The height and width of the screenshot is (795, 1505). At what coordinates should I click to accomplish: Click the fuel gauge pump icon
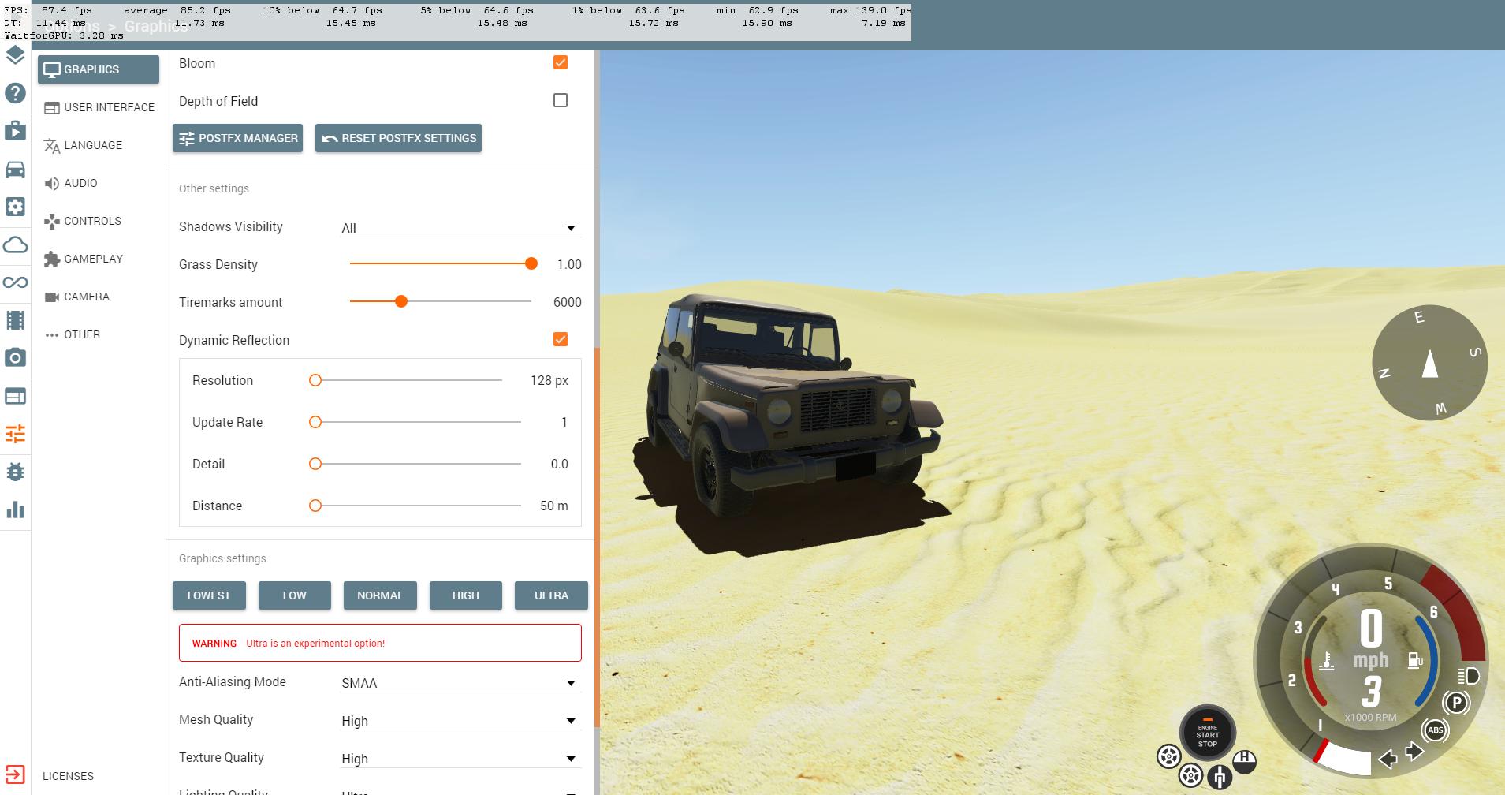pyautogui.click(x=1416, y=659)
